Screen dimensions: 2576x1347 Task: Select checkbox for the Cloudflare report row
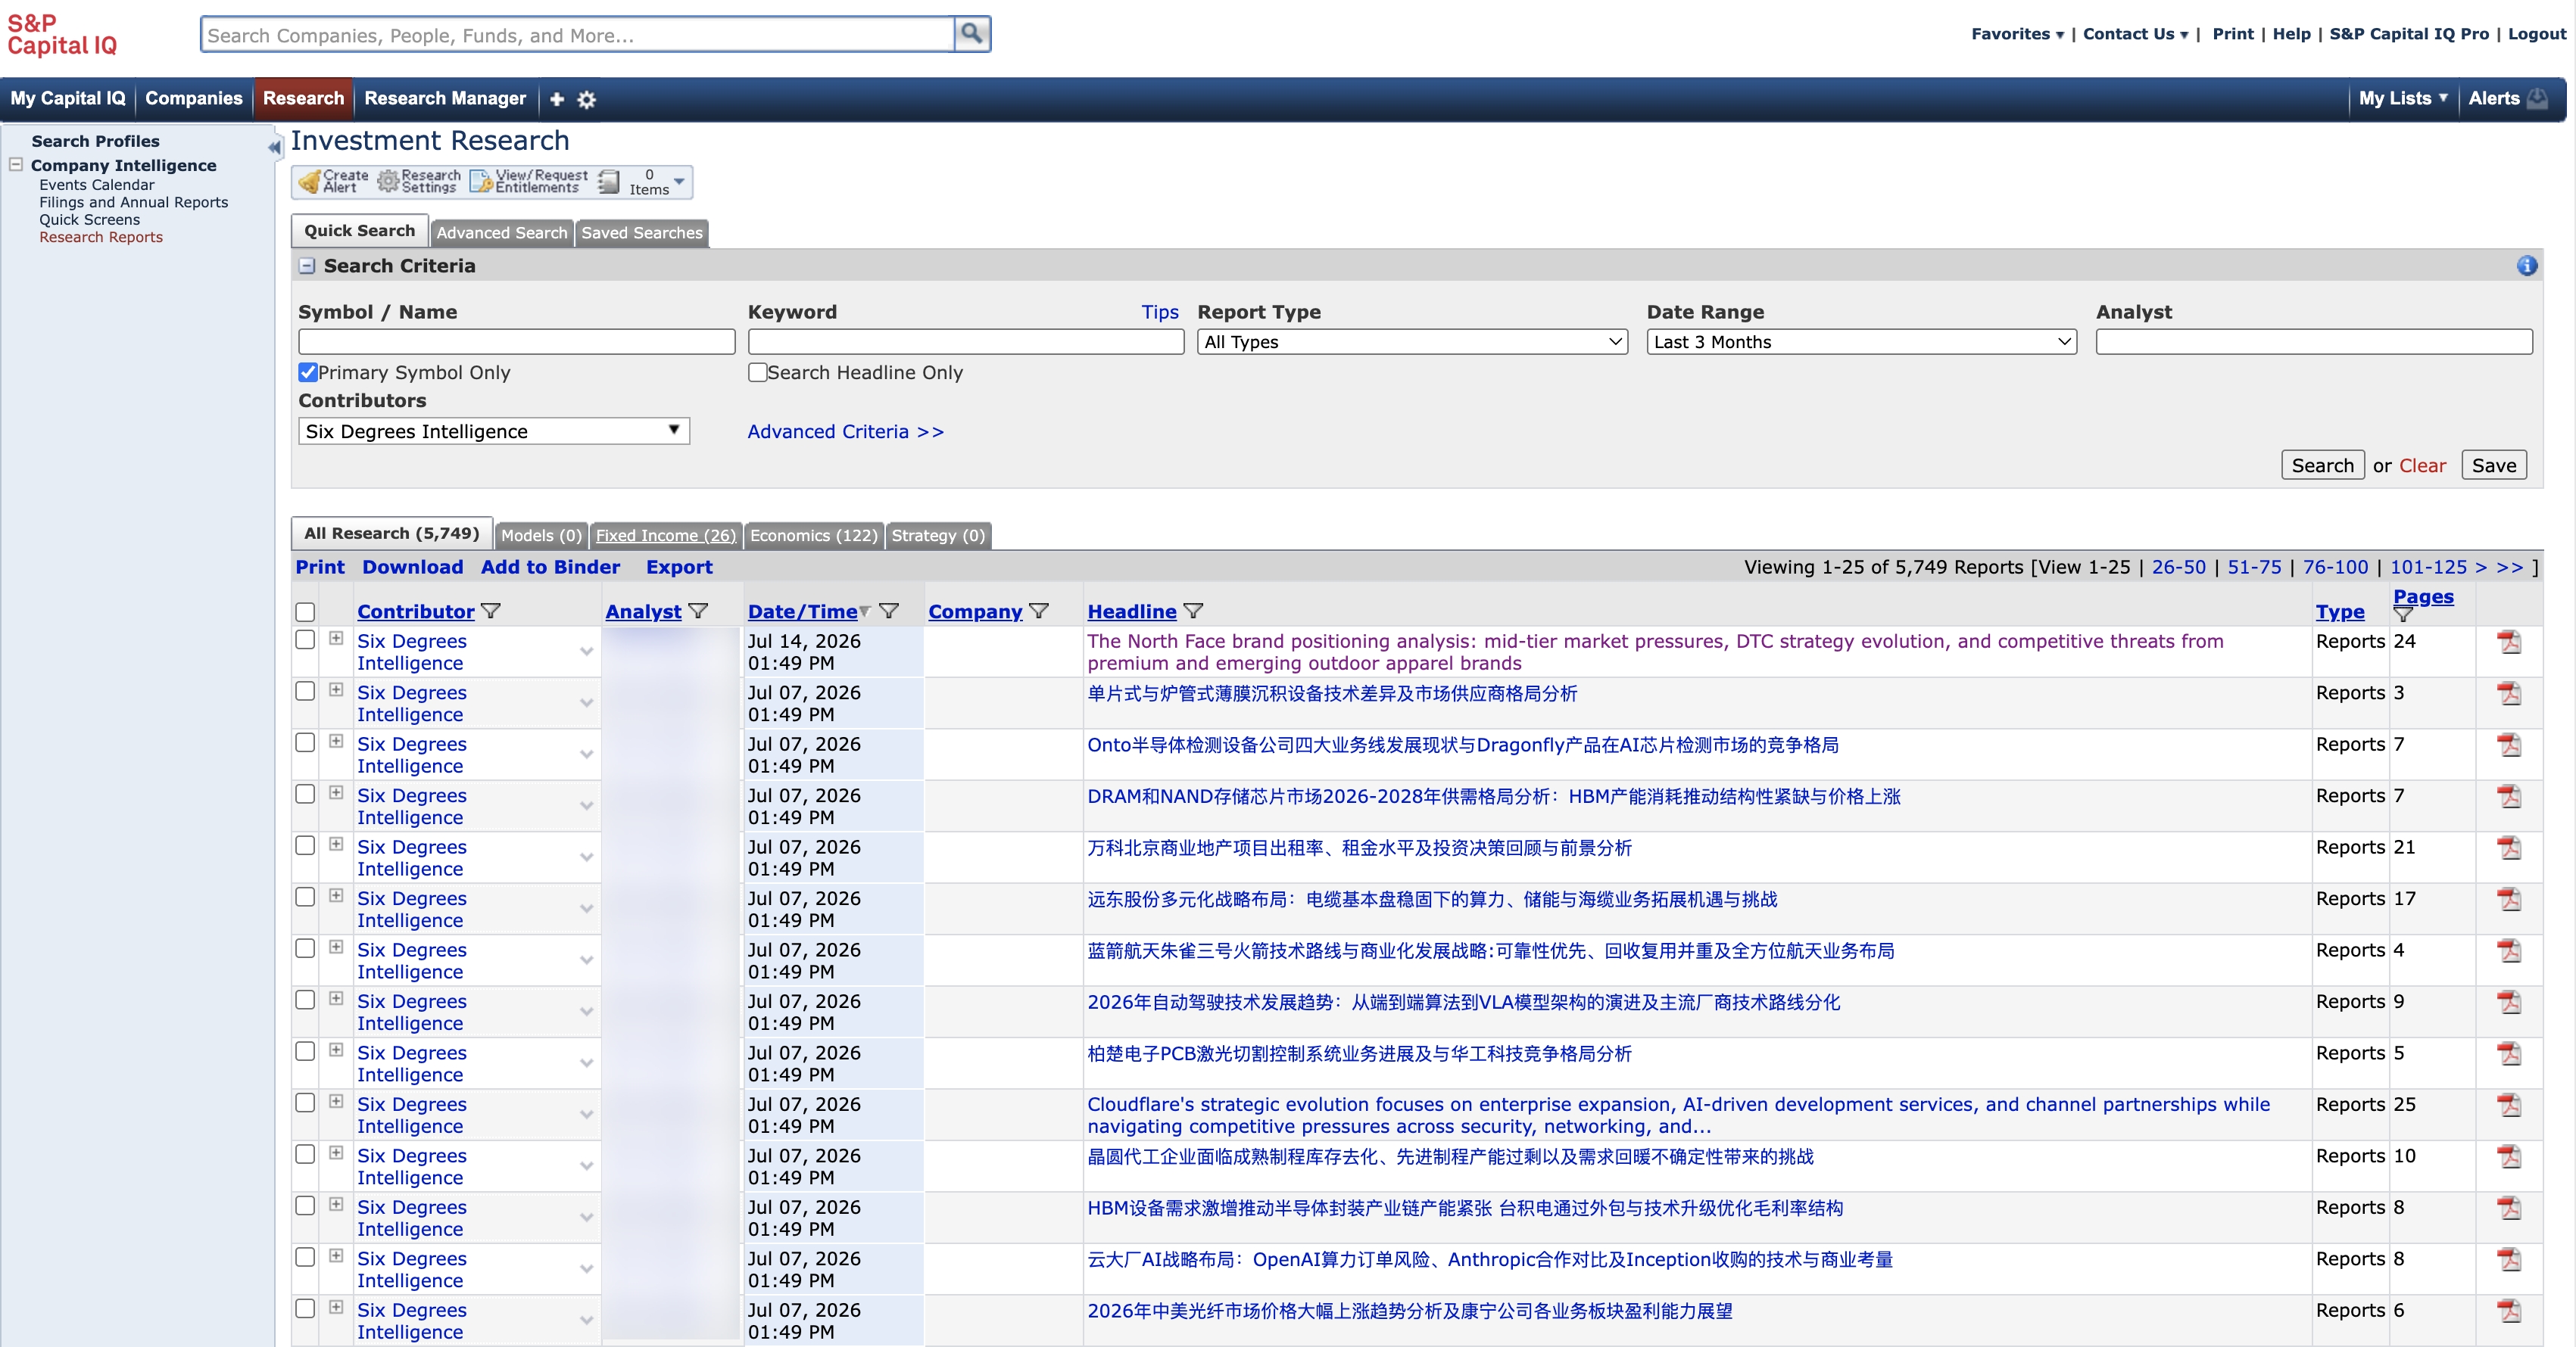click(x=306, y=1103)
